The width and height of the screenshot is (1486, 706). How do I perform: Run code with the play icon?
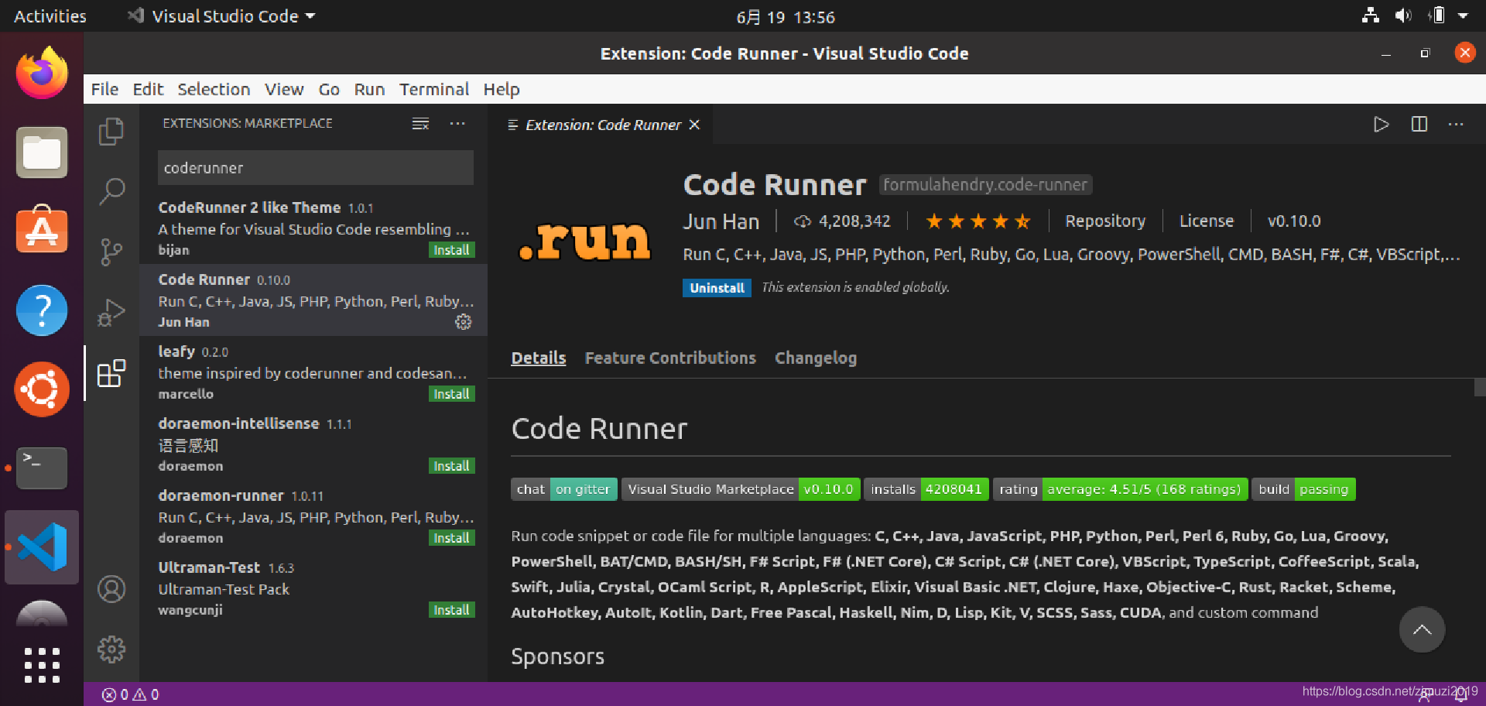click(1382, 125)
